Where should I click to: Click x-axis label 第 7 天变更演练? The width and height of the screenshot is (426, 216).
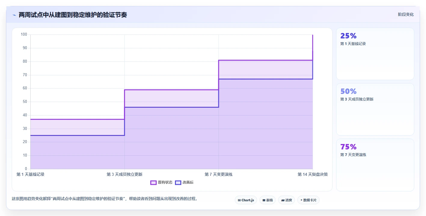[219, 174]
